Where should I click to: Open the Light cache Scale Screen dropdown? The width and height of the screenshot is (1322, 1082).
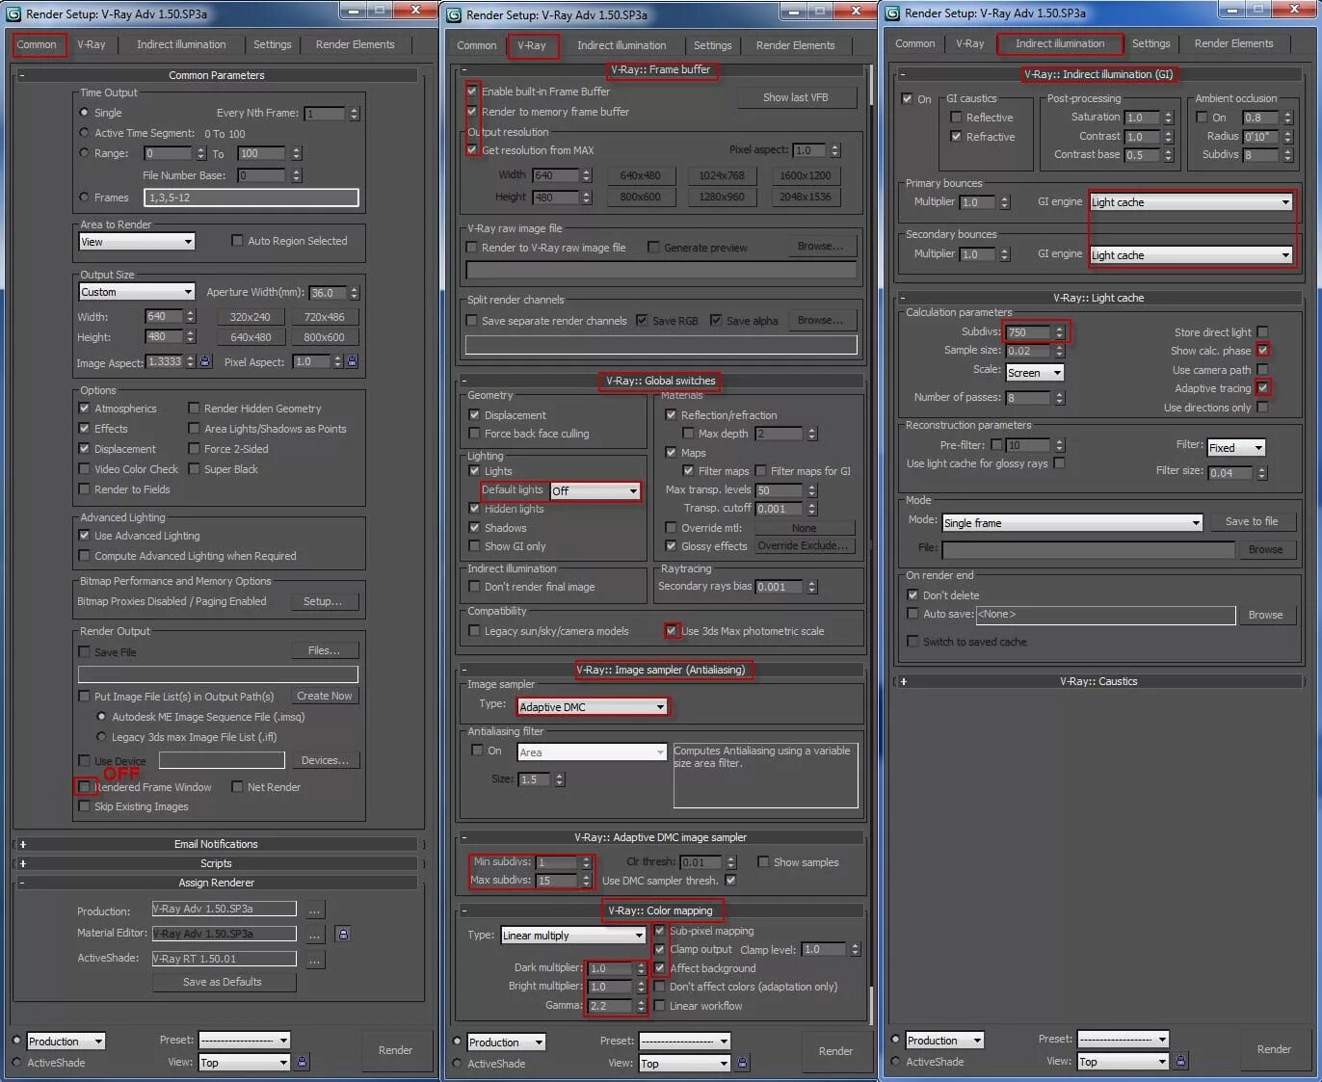1035,372
